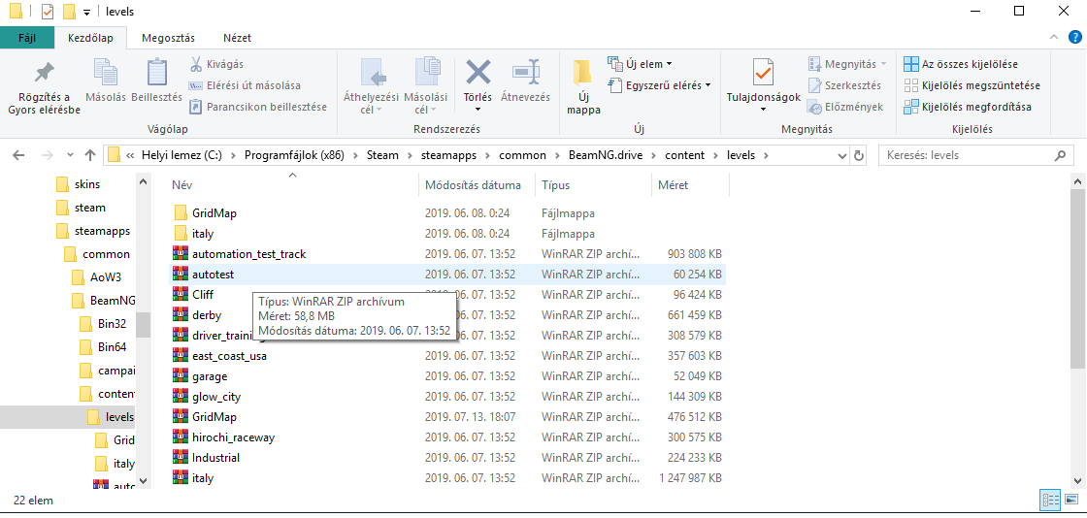The image size is (1087, 518).
Task: Click the content breadcrumb segment
Action: click(x=684, y=155)
